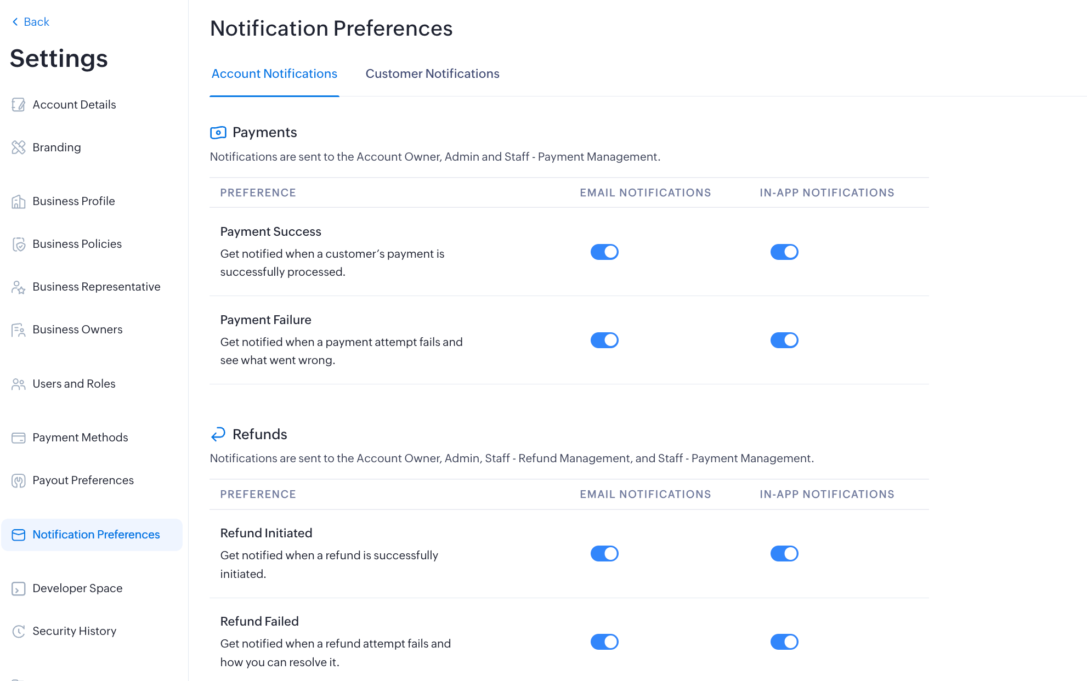The image size is (1087, 681).
Task: Click the Payout Preferences icon
Action: [19, 480]
